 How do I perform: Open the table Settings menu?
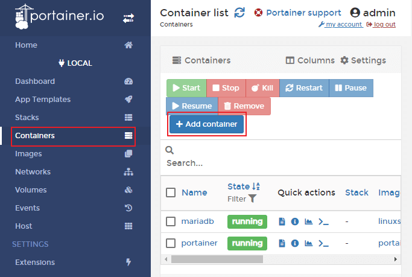[x=363, y=60]
